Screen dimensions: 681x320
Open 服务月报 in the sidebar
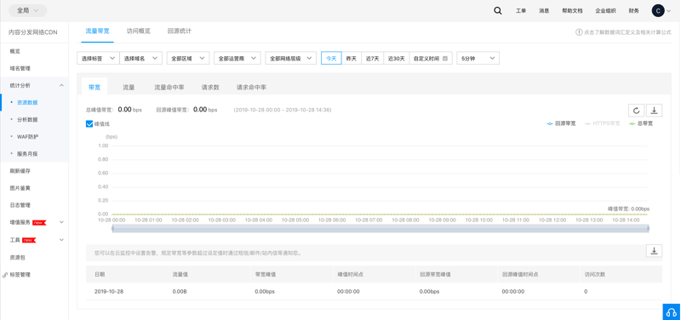(x=34, y=154)
